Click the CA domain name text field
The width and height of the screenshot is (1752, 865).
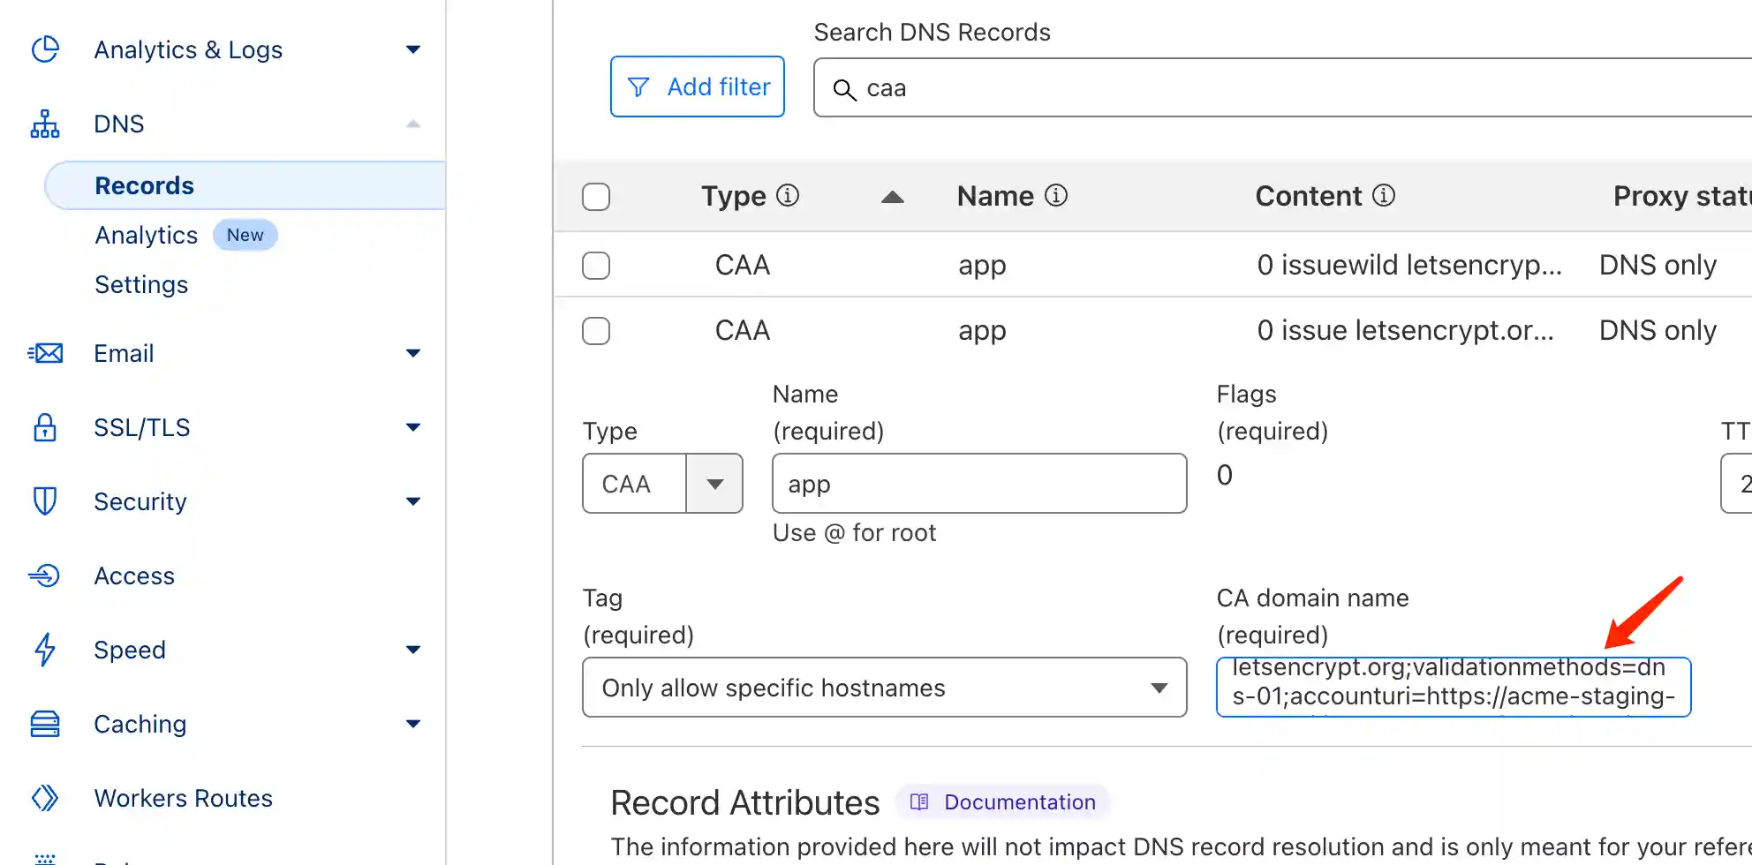1453,688
